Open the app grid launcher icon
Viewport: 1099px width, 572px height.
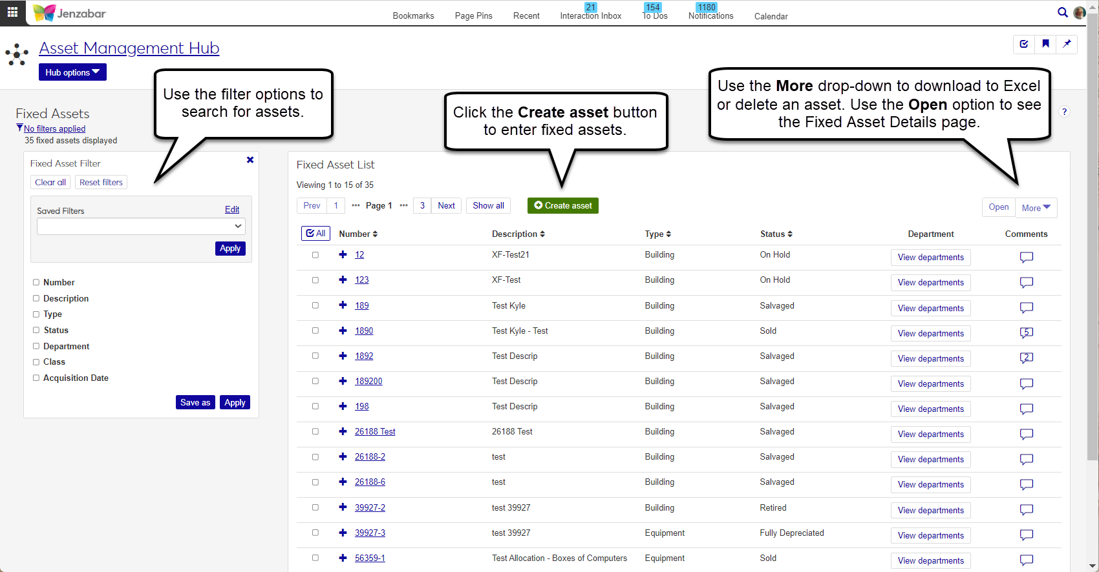pyautogui.click(x=12, y=12)
